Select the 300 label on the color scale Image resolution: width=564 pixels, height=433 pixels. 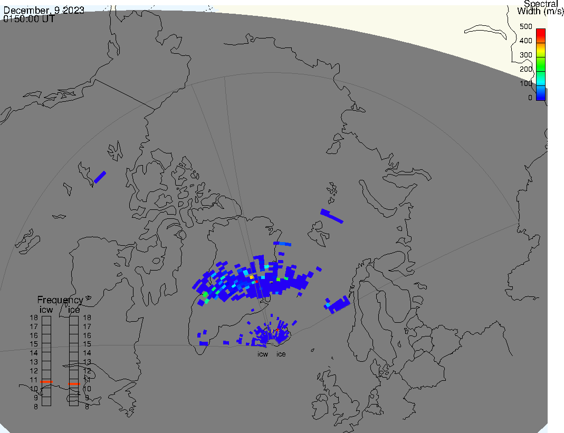point(525,55)
